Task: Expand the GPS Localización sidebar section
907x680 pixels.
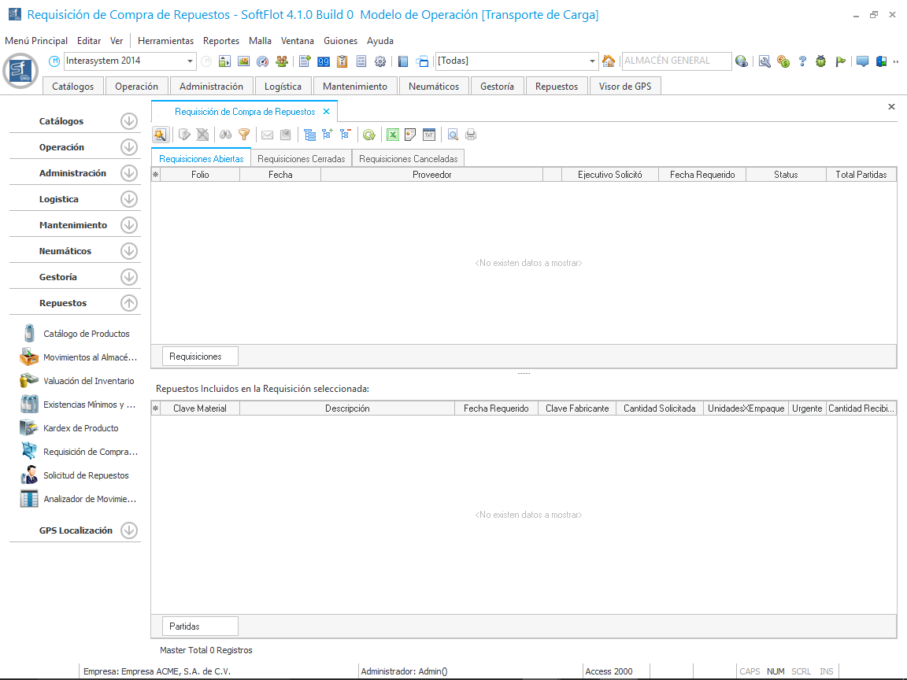Action: coord(129,530)
